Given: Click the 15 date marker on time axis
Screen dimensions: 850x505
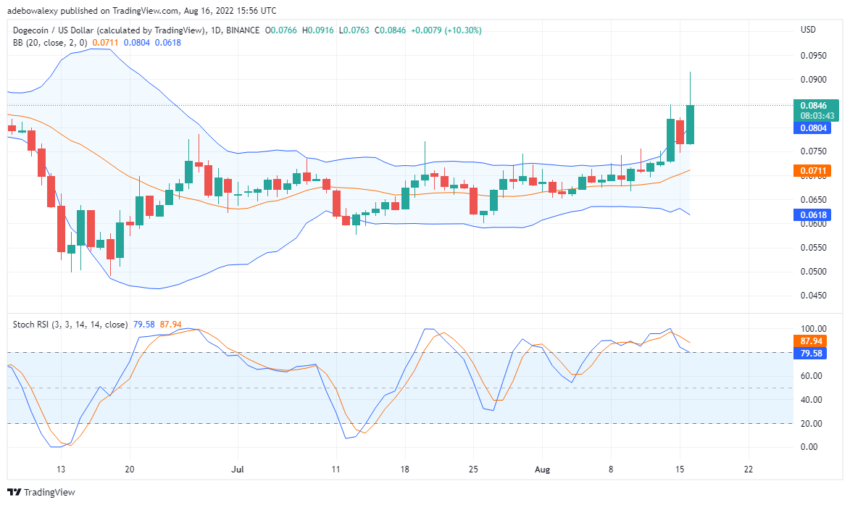Looking at the screenshot, I should 680,469.
